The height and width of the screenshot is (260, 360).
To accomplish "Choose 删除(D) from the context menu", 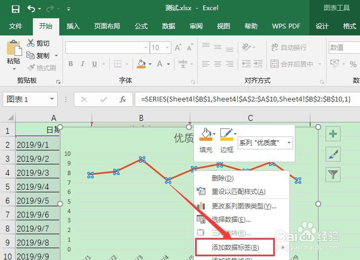I will point(241,178).
